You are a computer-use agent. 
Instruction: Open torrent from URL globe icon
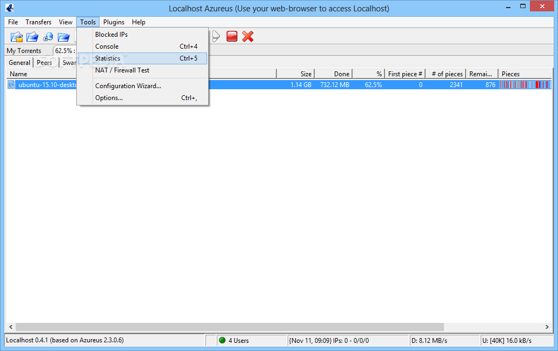[48, 37]
